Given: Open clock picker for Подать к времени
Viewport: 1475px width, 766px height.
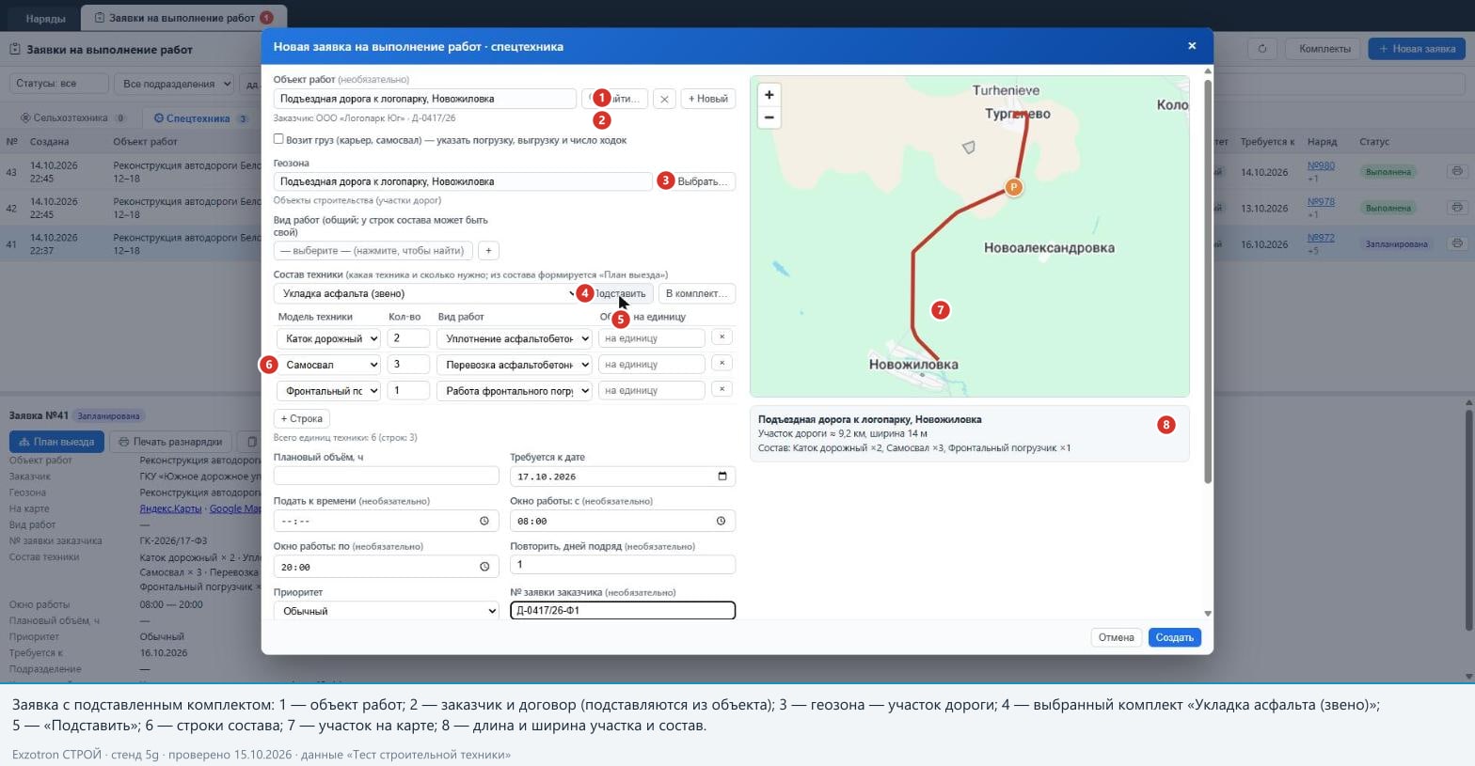Looking at the screenshot, I should 484,521.
